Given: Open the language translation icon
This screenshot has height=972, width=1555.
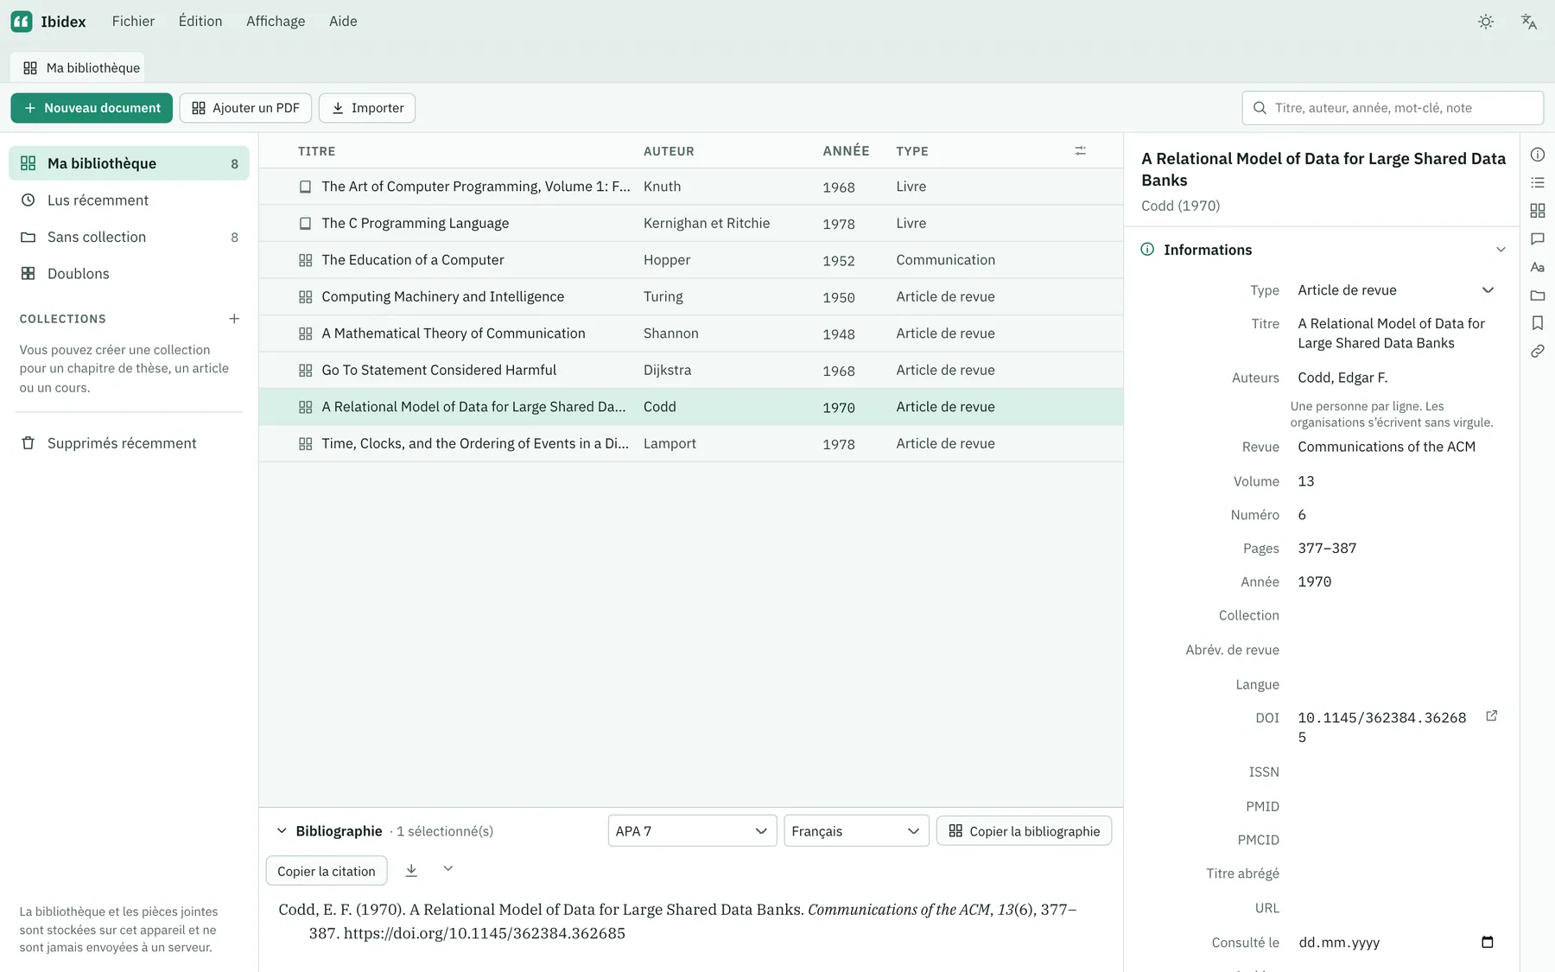Looking at the screenshot, I should click(x=1529, y=22).
